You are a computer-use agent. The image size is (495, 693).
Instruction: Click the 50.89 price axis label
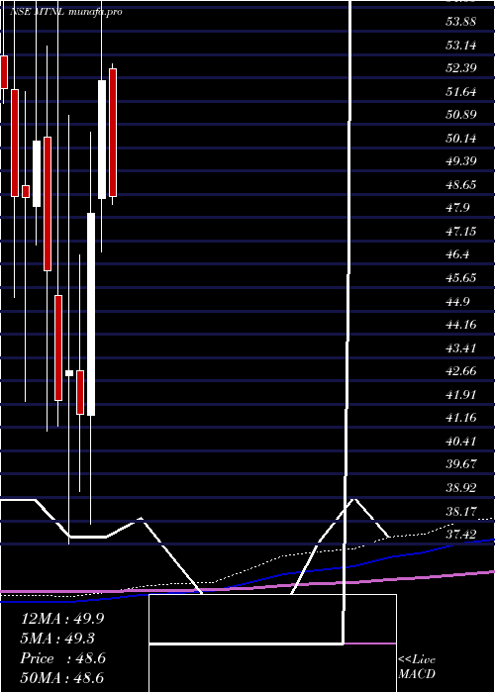[461, 115]
